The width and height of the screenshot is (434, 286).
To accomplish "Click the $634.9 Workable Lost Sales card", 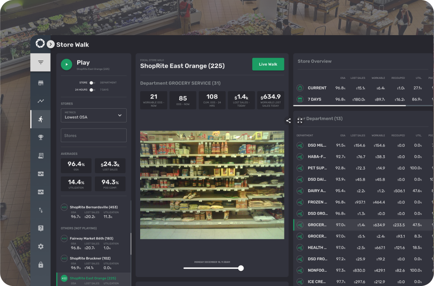I will [x=271, y=100].
